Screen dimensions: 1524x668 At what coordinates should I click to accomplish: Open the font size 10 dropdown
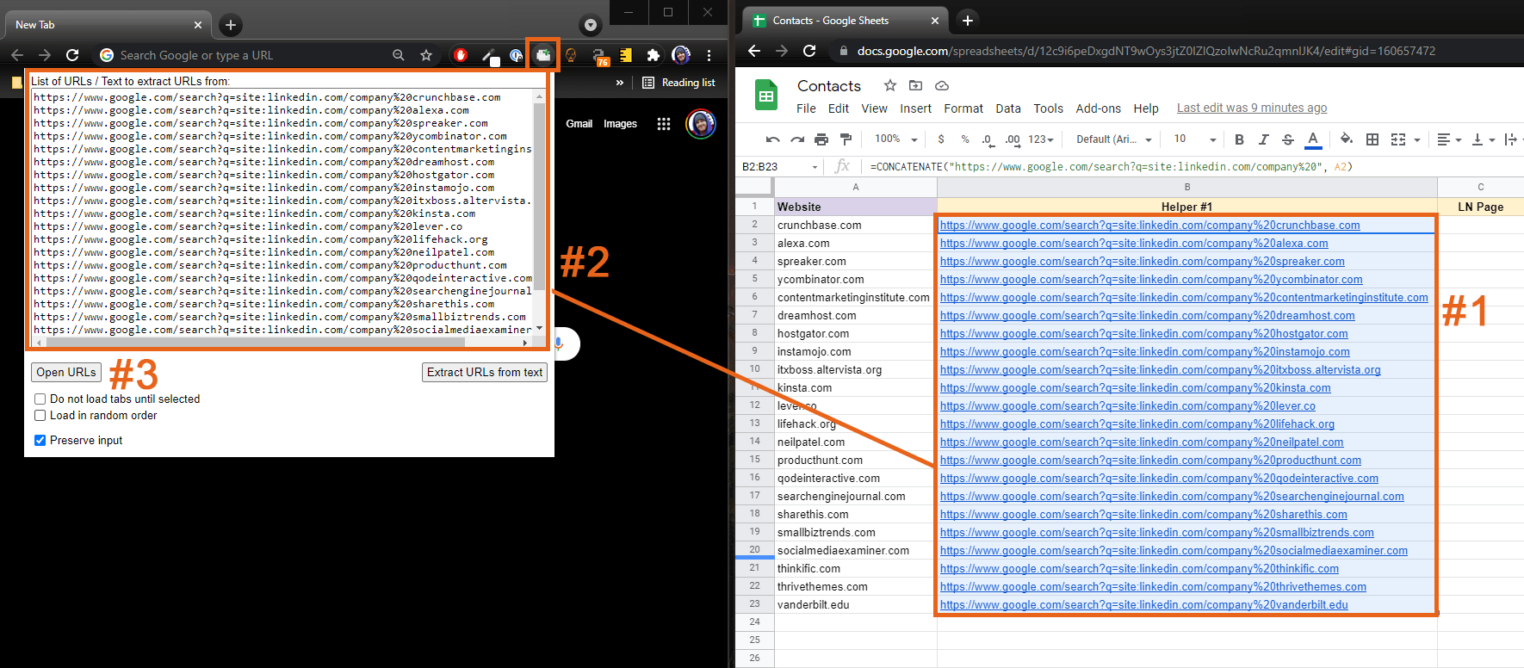(x=1195, y=139)
